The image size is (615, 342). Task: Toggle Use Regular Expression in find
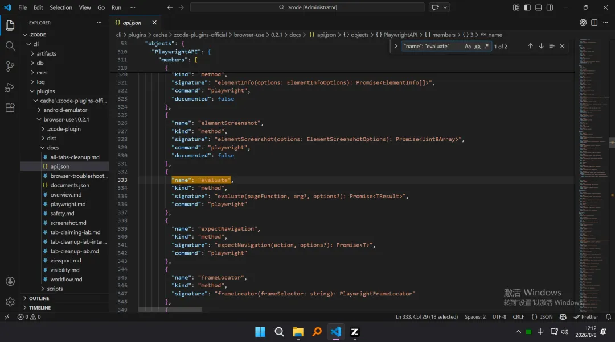(x=487, y=46)
